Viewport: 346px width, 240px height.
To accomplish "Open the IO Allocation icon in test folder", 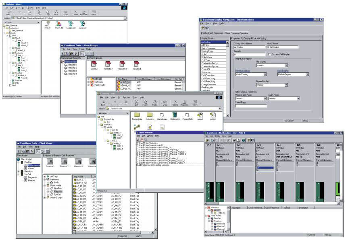I will [174, 116].
